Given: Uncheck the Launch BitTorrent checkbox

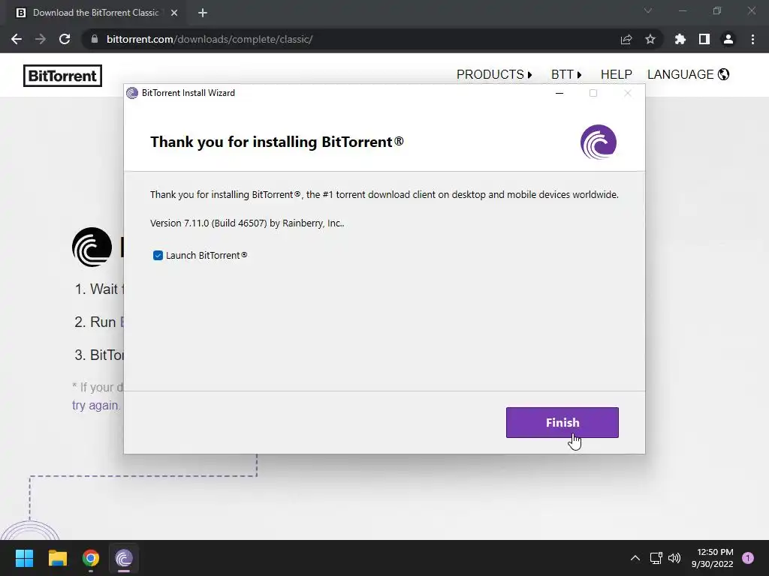Looking at the screenshot, I should [x=158, y=255].
